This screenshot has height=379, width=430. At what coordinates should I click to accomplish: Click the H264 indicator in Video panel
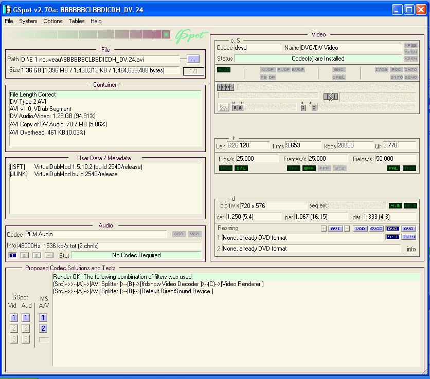tap(410, 59)
